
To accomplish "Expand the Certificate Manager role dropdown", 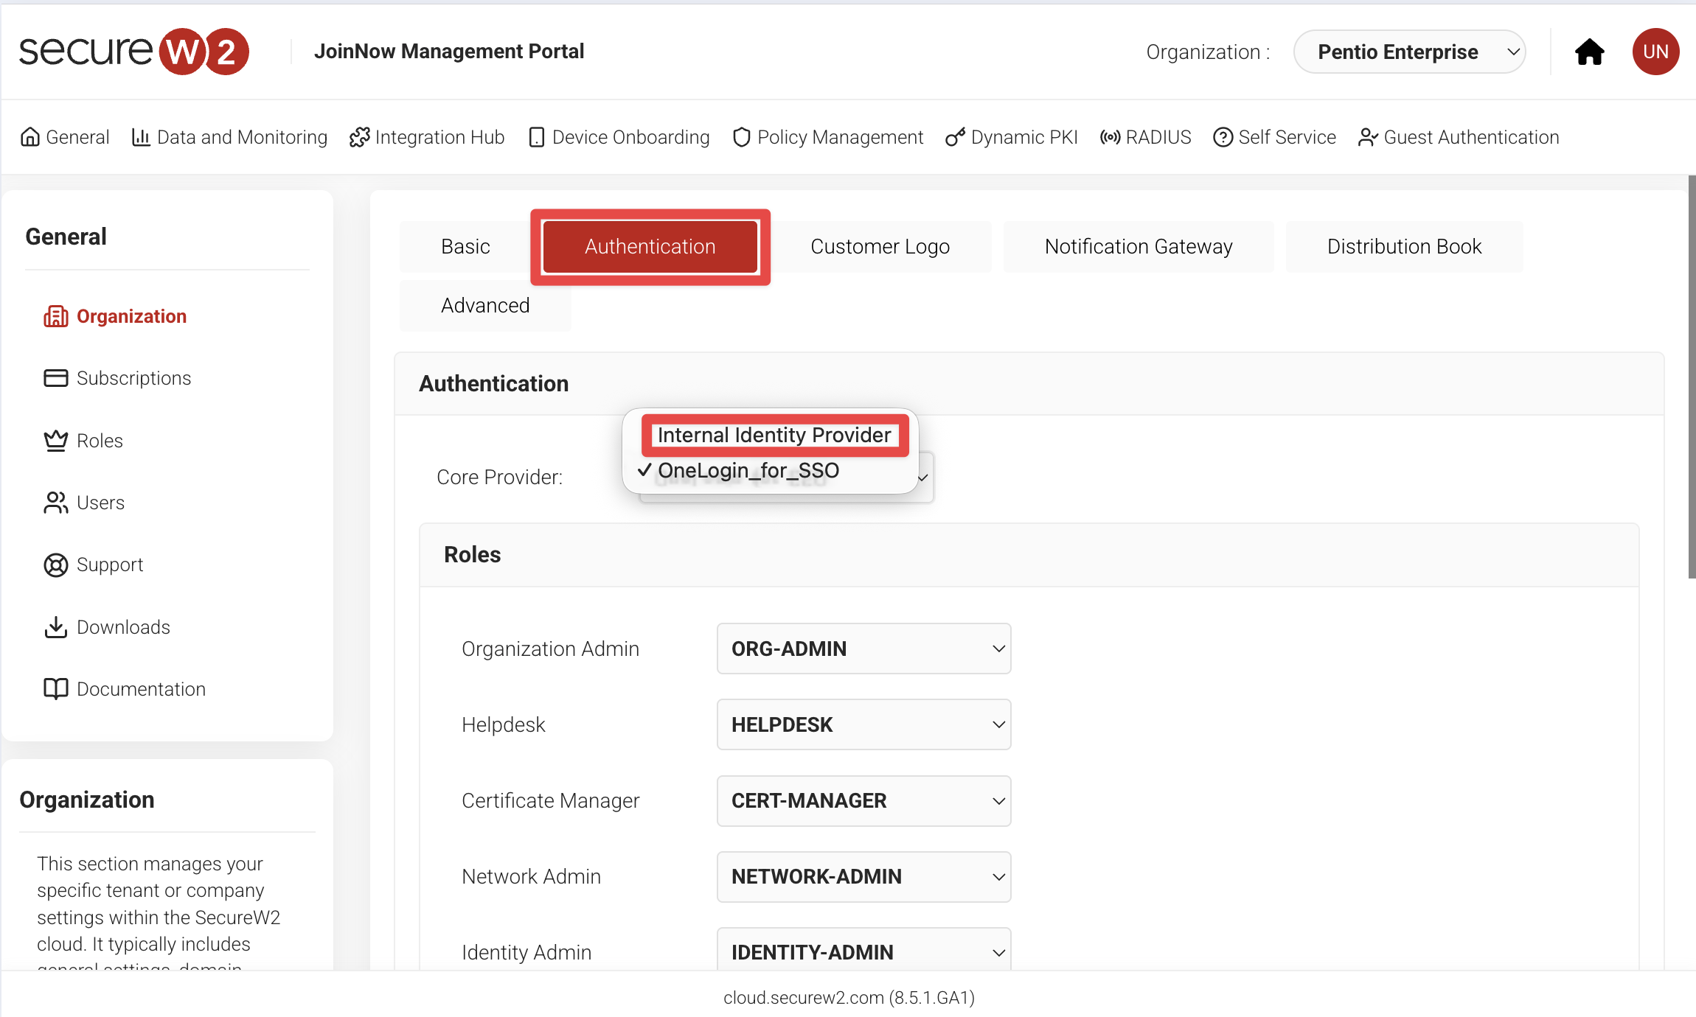I will (x=863, y=800).
